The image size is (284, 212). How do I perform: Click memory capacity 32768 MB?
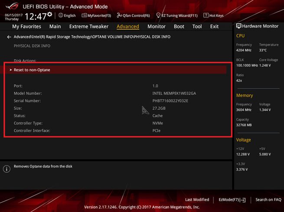pos(244,125)
